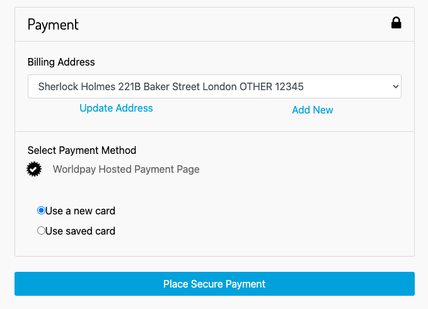Click the Add New address link

coord(312,110)
